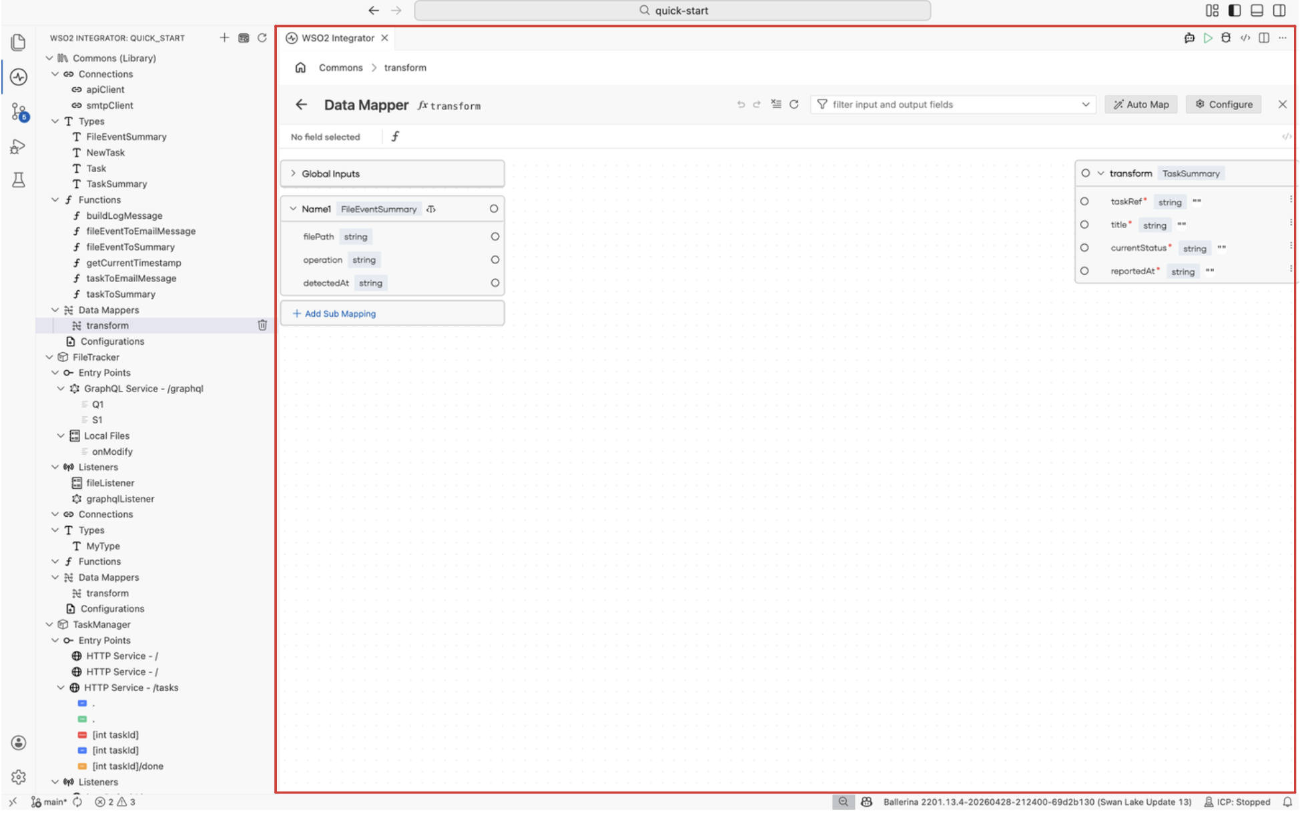Run the integration with green play icon
This screenshot has width=1300, height=815.
click(1208, 38)
